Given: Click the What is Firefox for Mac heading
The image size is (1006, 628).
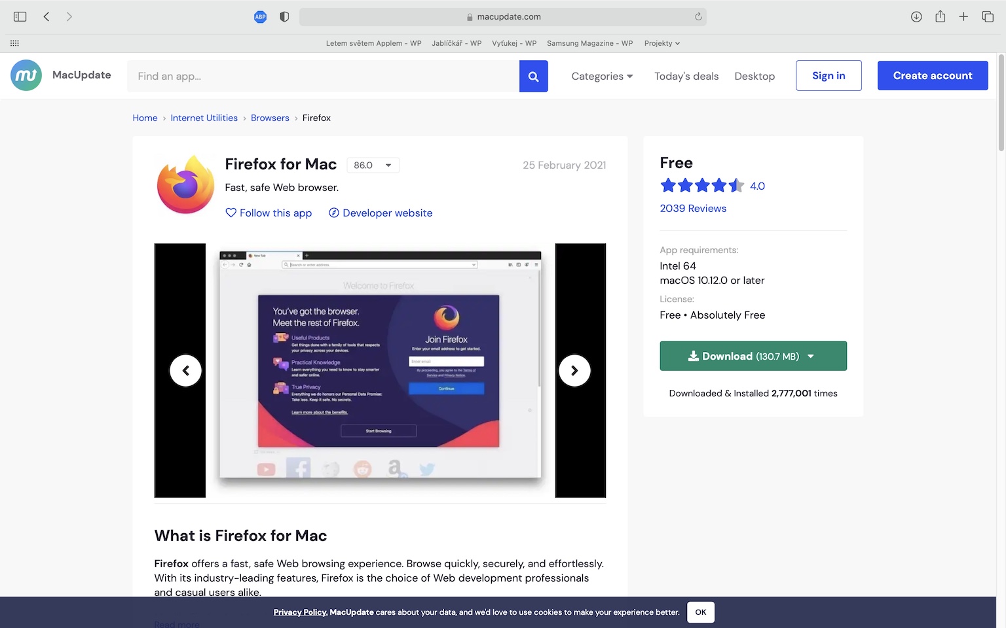Looking at the screenshot, I should coord(240,536).
